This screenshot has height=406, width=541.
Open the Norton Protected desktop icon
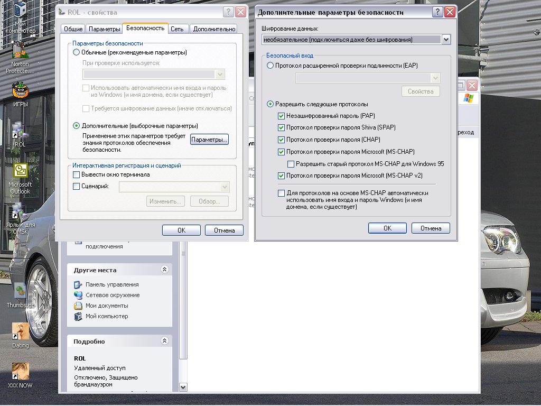tap(20, 51)
